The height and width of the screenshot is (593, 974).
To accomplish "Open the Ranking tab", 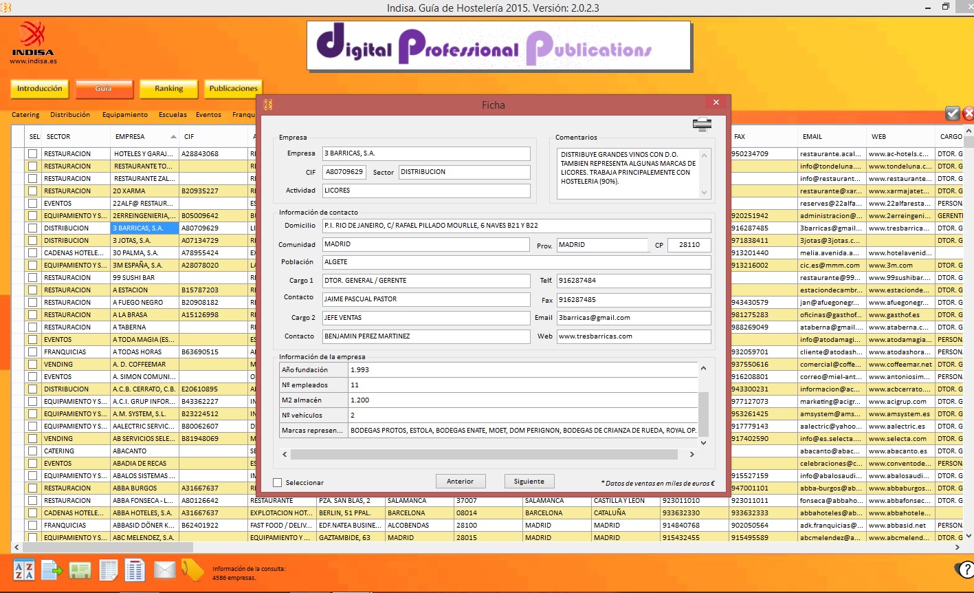I will 168,89.
